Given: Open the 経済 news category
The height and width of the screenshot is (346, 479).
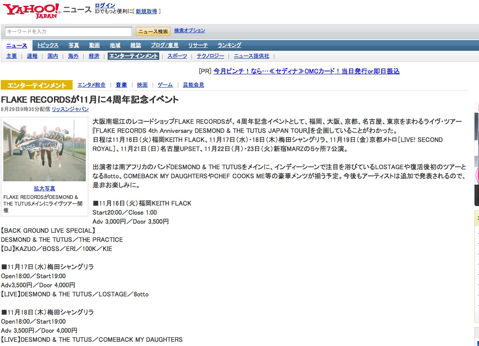Looking at the screenshot, I should tap(94, 56).
